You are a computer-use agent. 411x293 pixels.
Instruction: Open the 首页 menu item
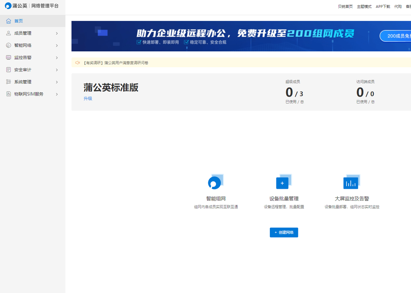pos(33,21)
